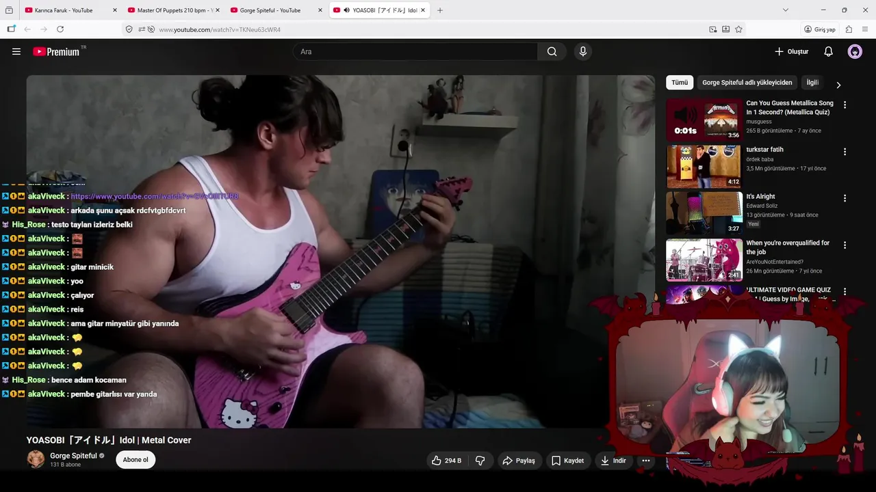Open "It's Alright" video title
The height and width of the screenshot is (492, 876).
click(x=761, y=197)
